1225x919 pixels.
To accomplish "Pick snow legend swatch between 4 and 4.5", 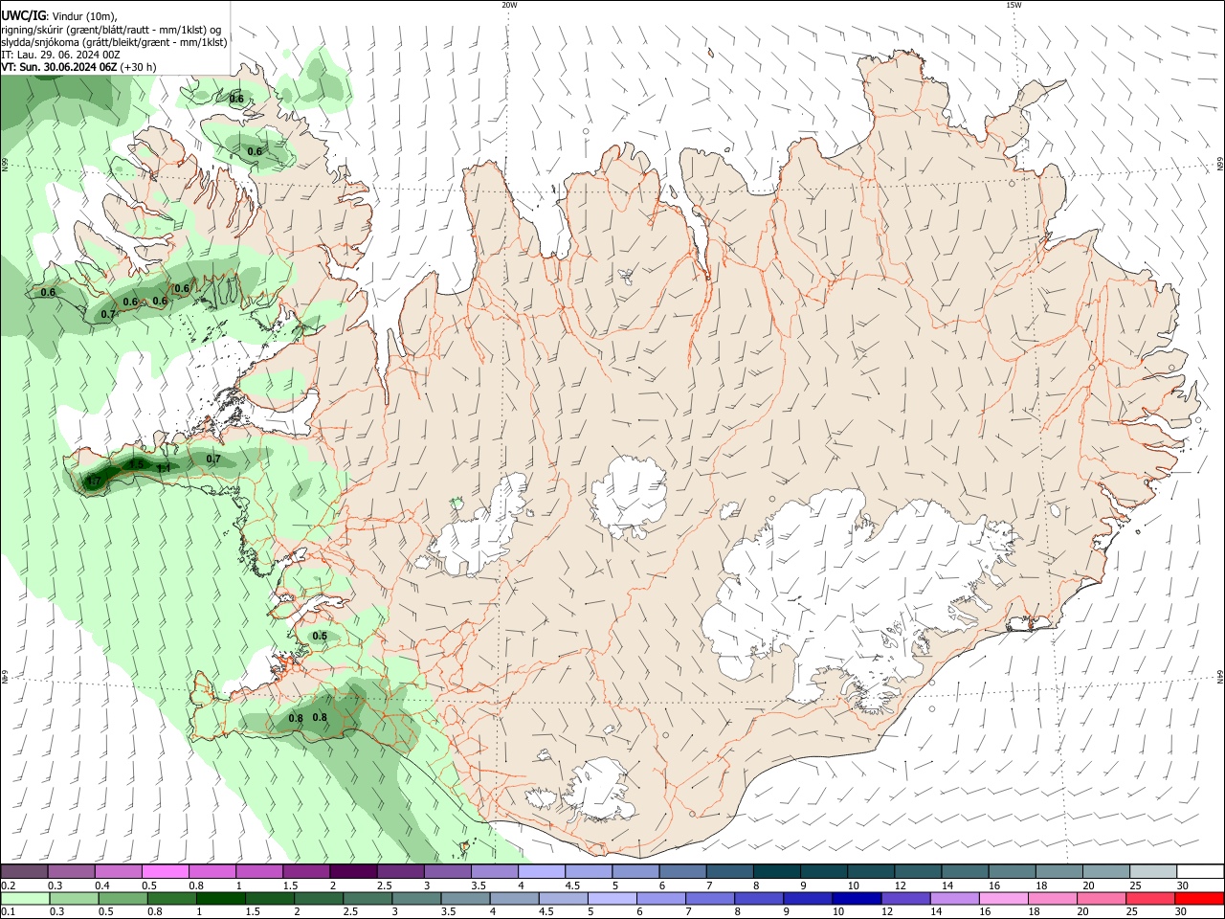I will (541, 872).
